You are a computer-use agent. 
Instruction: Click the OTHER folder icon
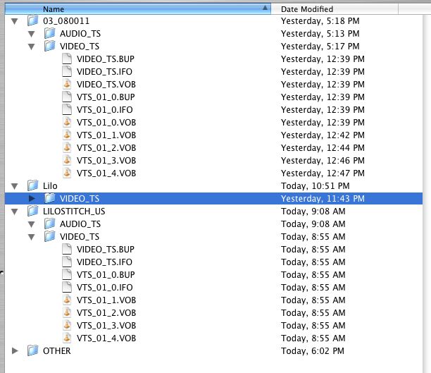pos(32,350)
